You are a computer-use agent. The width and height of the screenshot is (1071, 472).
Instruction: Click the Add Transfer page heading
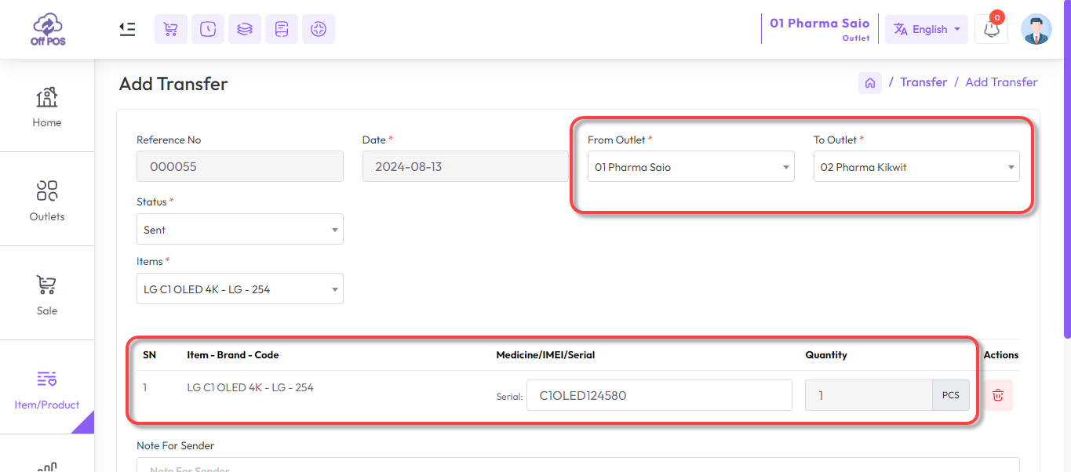coord(173,84)
